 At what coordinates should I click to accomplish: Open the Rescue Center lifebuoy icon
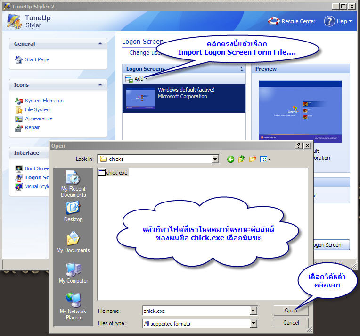[x=274, y=21]
